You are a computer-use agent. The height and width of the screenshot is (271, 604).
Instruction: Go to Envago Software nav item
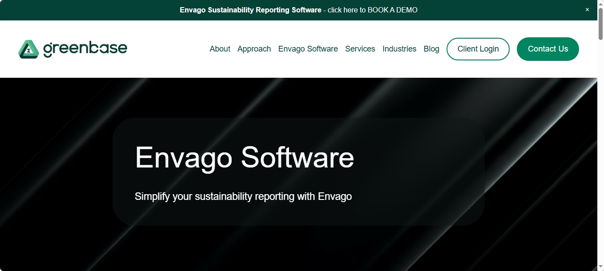tap(308, 49)
